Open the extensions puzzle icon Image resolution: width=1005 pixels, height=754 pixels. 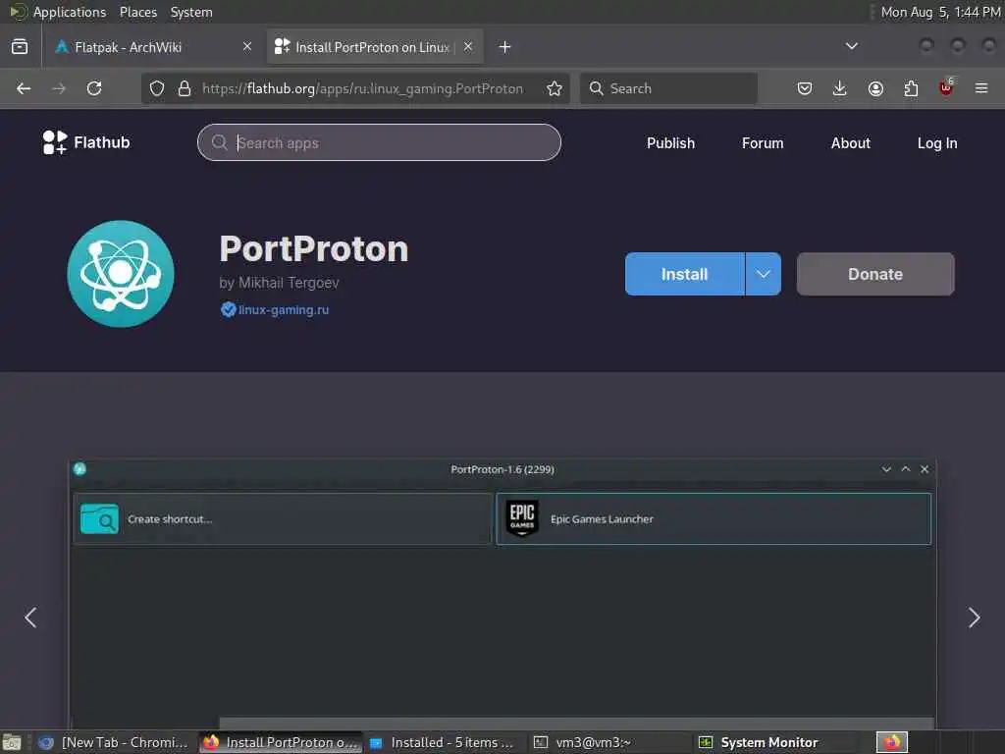[x=911, y=88]
